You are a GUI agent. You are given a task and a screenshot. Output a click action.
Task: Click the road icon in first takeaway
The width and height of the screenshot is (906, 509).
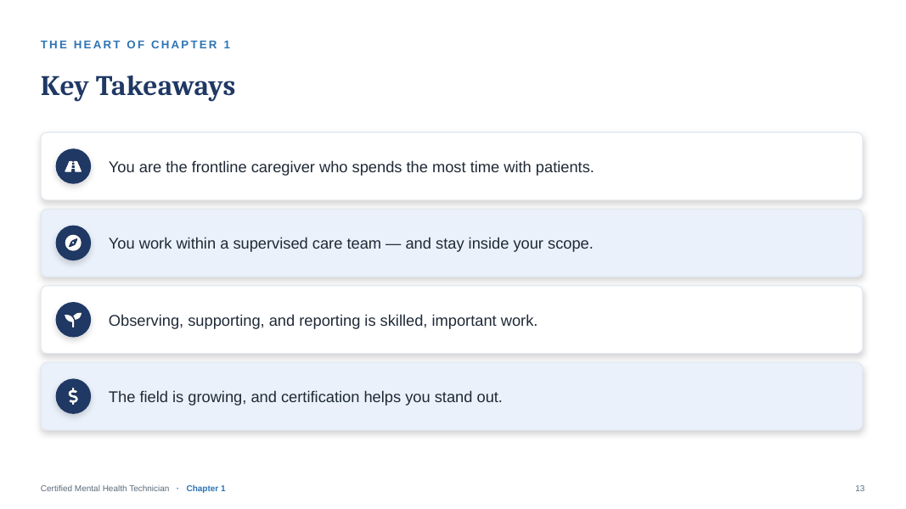pos(73,166)
